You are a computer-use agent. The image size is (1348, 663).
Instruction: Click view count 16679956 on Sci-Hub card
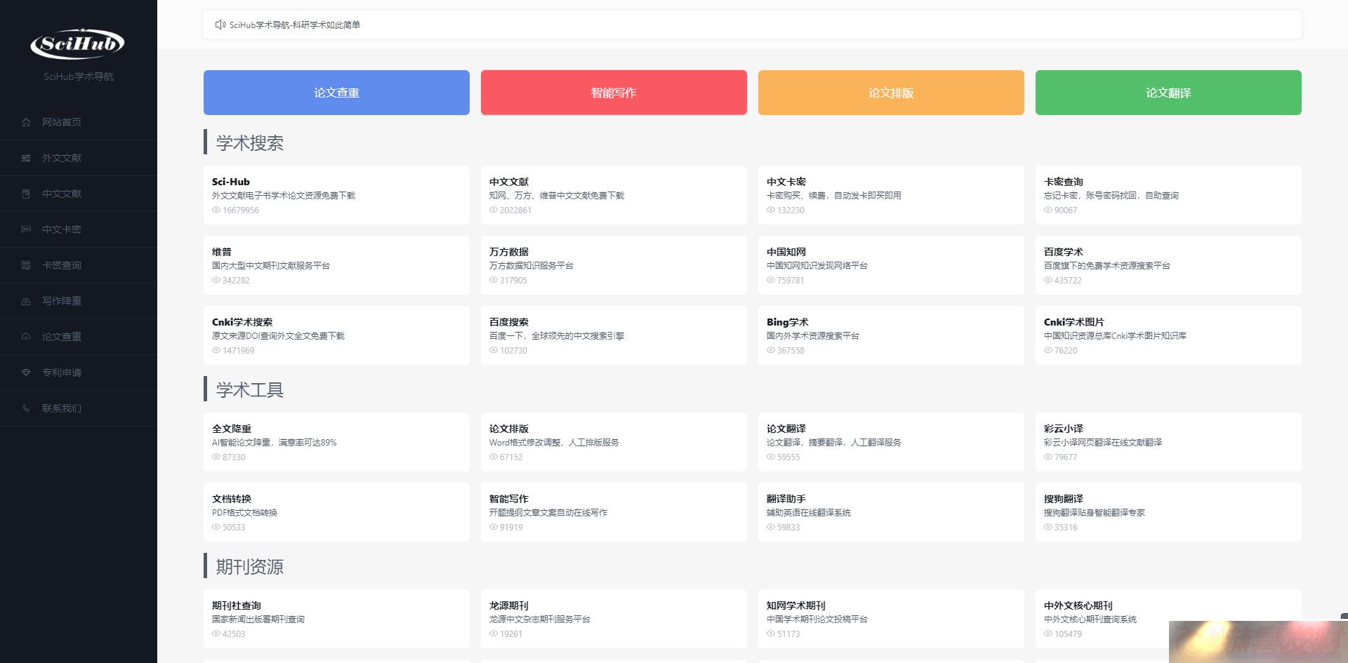pyautogui.click(x=241, y=210)
